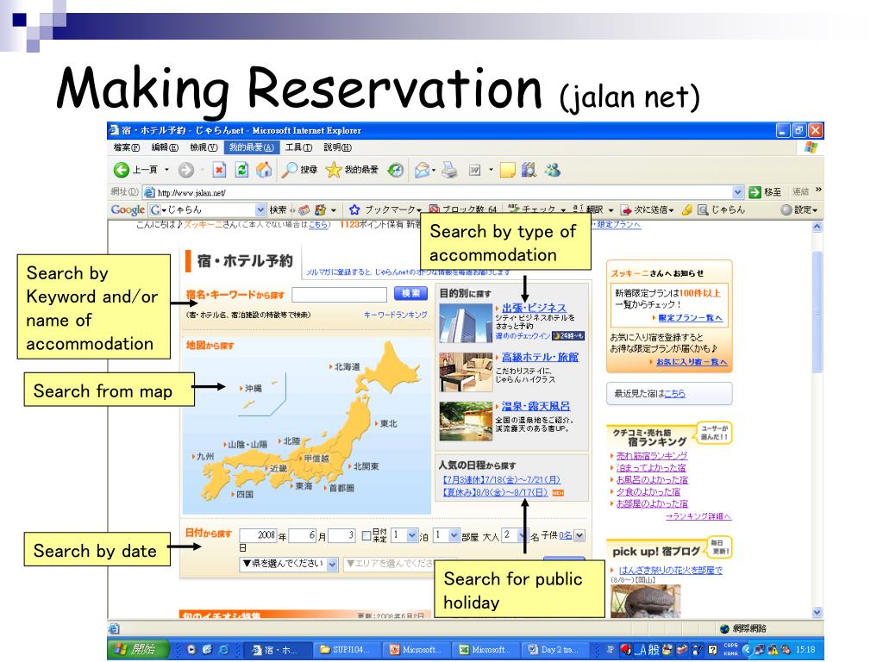Click the Google toolbar highlighter icon
This screenshot has height=662, width=883.
[686, 210]
